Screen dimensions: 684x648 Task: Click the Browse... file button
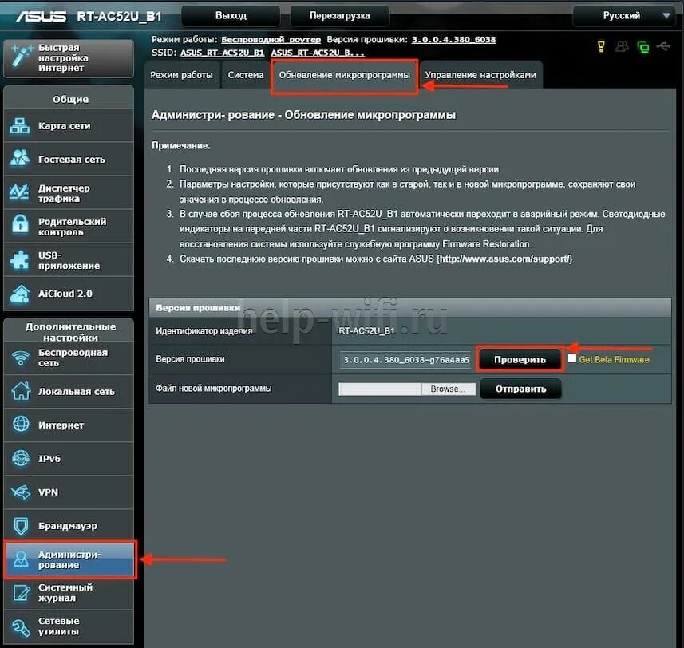[448, 389]
